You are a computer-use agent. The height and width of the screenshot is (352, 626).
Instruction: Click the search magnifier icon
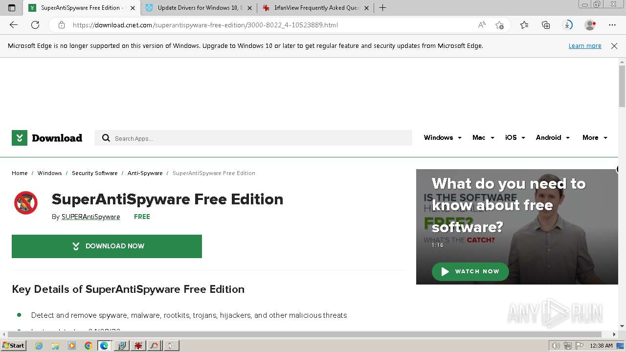click(106, 138)
